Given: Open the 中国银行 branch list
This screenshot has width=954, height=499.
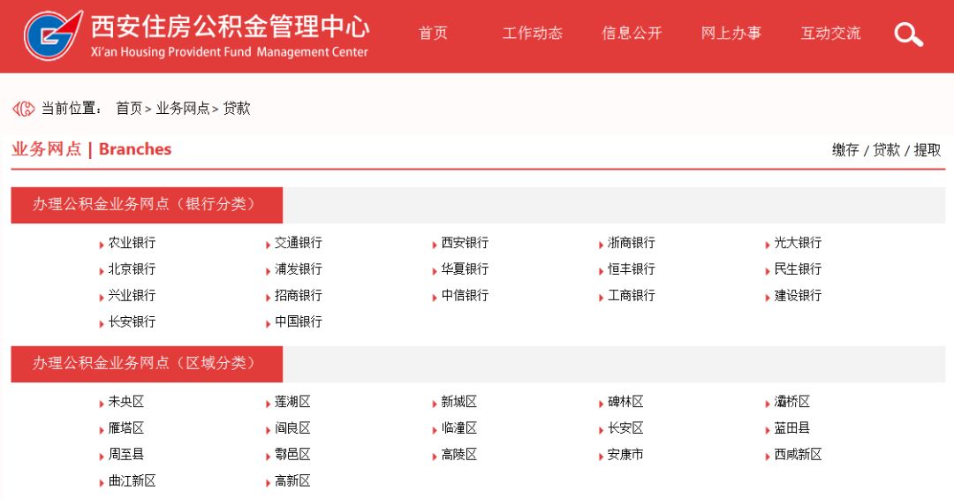Looking at the screenshot, I should point(299,321).
